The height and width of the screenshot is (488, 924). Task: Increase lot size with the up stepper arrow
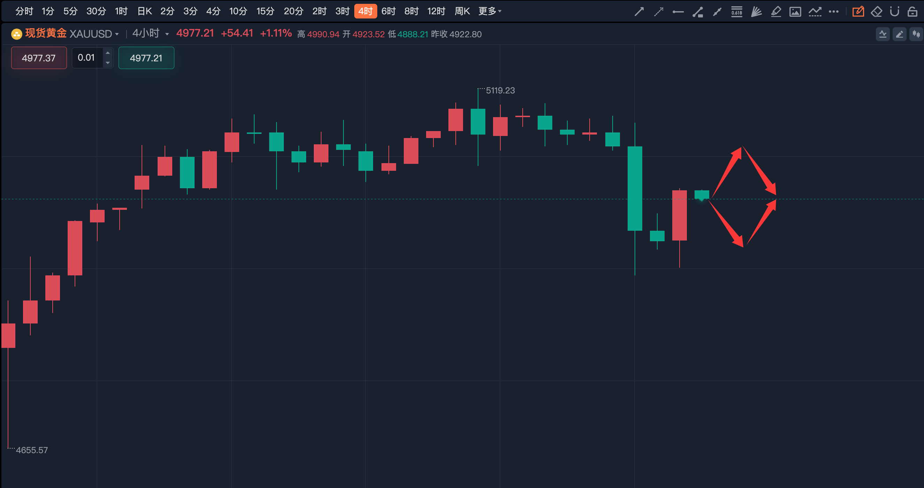(x=108, y=53)
